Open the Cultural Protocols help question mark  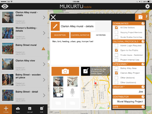coord(143,41)
